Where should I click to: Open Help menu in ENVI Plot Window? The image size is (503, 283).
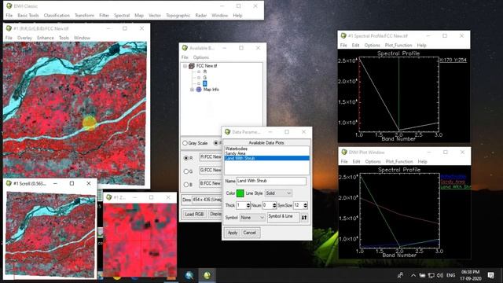(423, 162)
